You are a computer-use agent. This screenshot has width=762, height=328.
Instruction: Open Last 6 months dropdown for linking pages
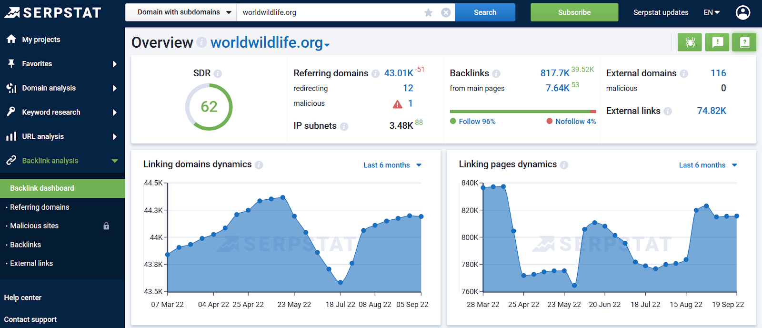tap(708, 165)
